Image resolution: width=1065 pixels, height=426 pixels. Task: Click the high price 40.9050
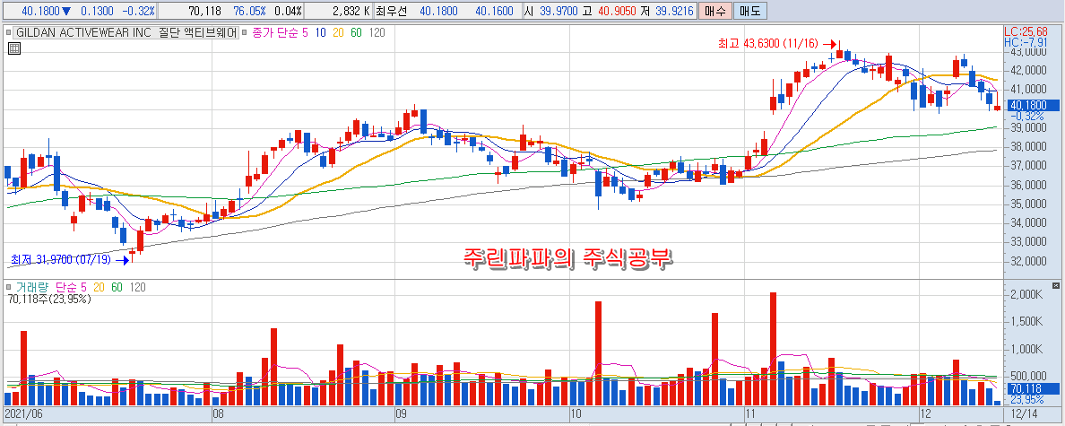pos(619,11)
